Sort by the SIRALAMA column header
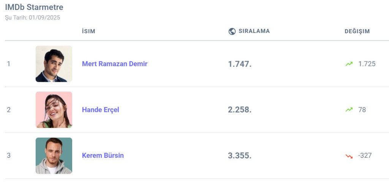This screenshot has width=389, height=182. pyautogui.click(x=254, y=31)
